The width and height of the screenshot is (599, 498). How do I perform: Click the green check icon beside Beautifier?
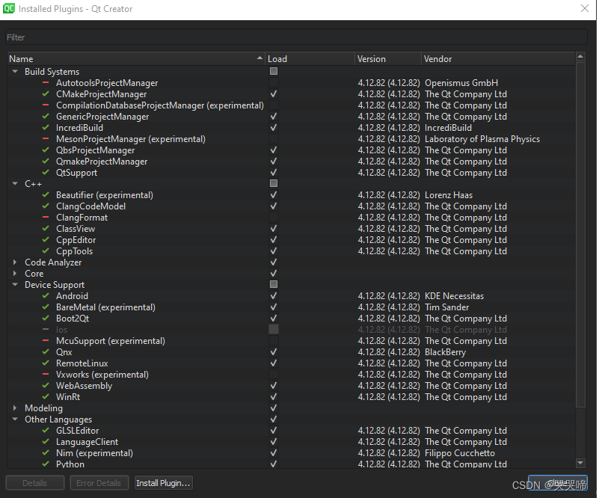click(x=46, y=194)
